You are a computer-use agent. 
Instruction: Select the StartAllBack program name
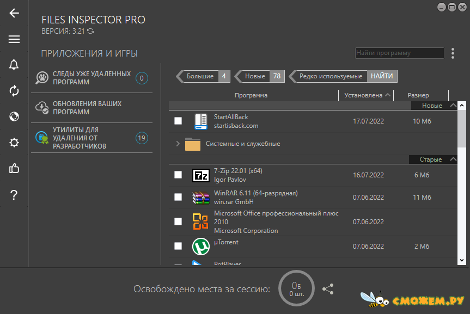pos(231,117)
